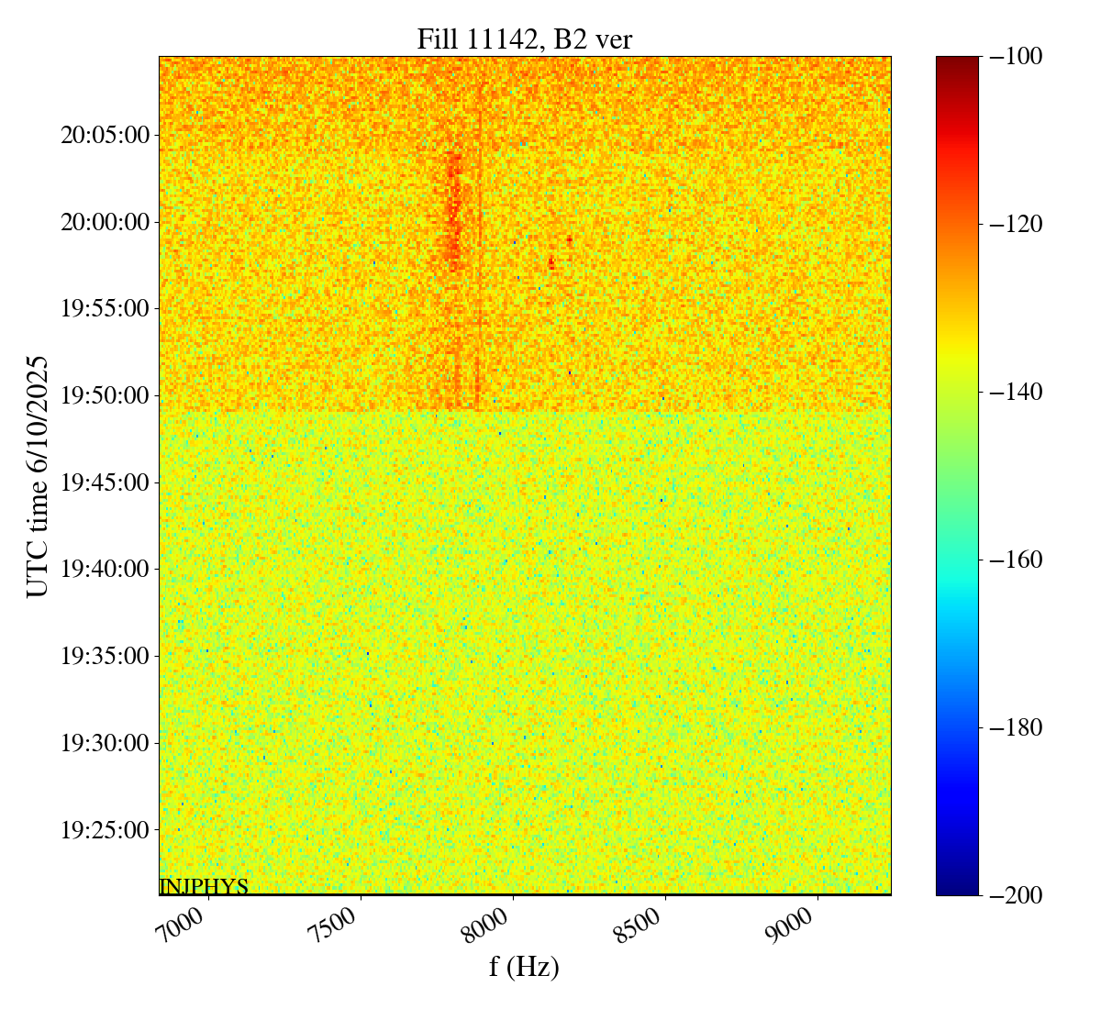Click the "UTC time 6/10/2025" y-axis label
Viewport: 1101px width, 1009px height.
(x=38, y=476)
